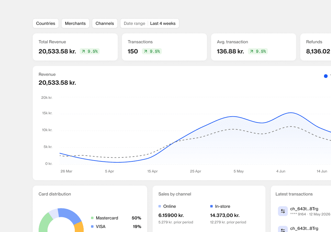Click the 5 Apr date label
This screenshot has height=232, width=331.
(109, 171)
